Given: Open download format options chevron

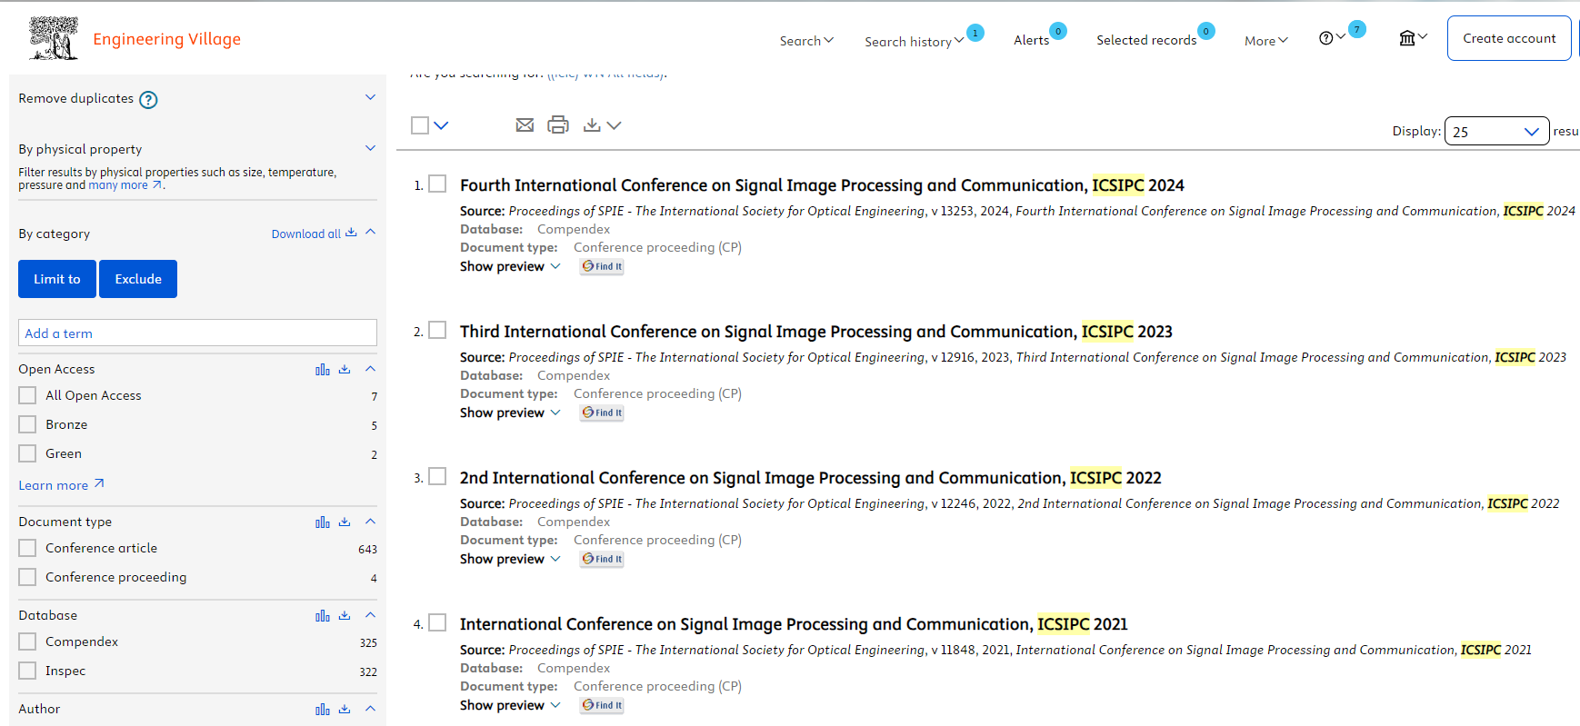Looking at the screenshot, I should (x=615, y=125).
